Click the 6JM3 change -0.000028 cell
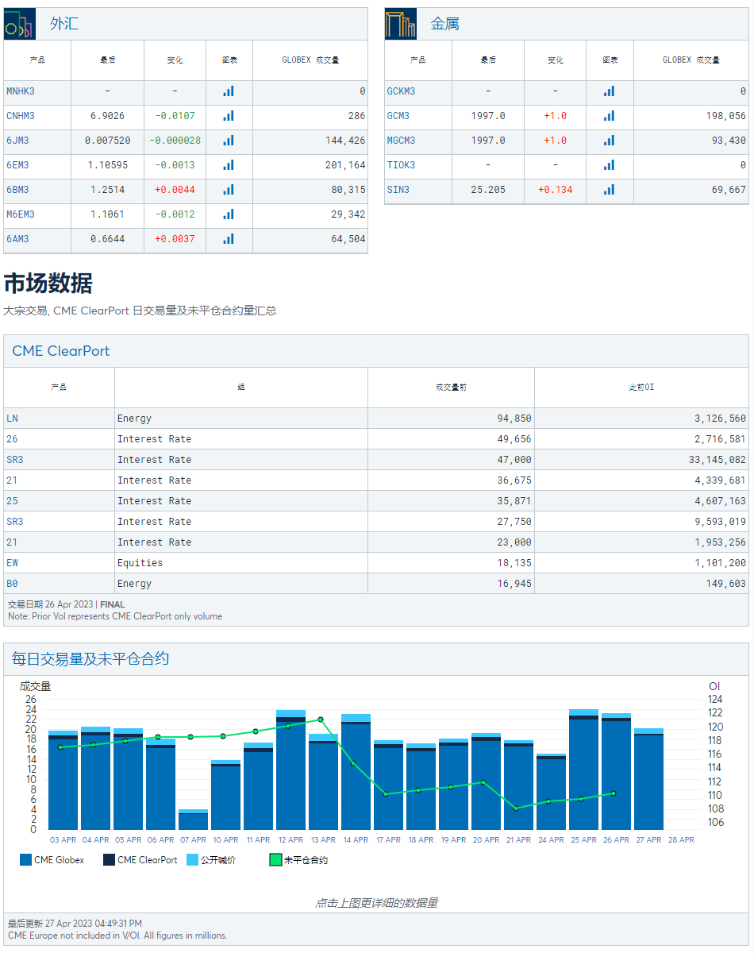 pyautogui.click(x=175, y=141)
